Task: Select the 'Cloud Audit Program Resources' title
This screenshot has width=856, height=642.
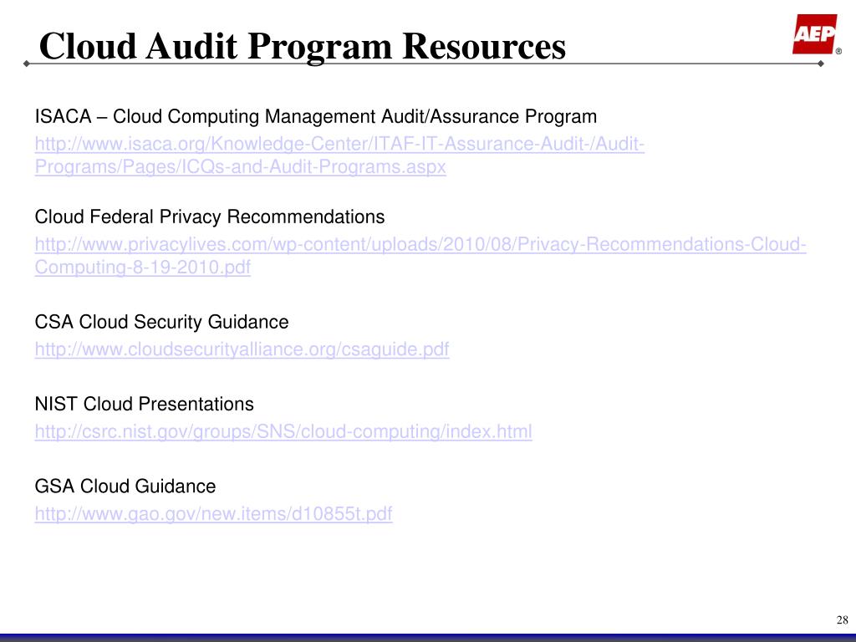Action: [x=303, y=46]
